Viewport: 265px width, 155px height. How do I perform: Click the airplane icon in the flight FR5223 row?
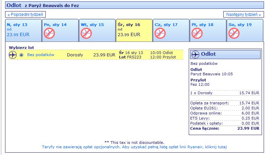(x=13, y=55)
